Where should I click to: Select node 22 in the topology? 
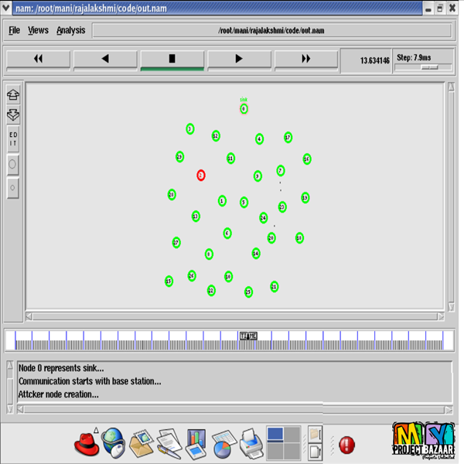point(211,290)
